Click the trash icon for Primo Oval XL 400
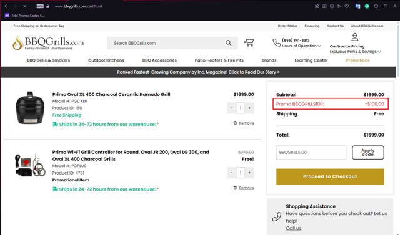This screenshot has height=235, width=400. click(x=235, y=123)
